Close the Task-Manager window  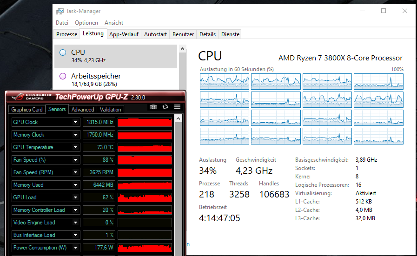405,11
